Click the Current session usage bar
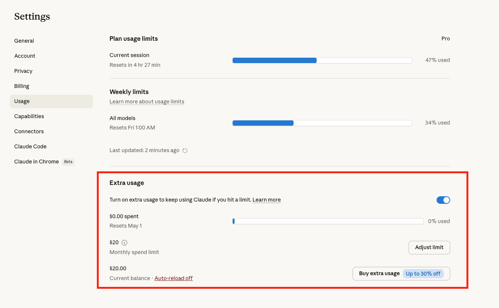499x308 pixels. click(322, 60)
